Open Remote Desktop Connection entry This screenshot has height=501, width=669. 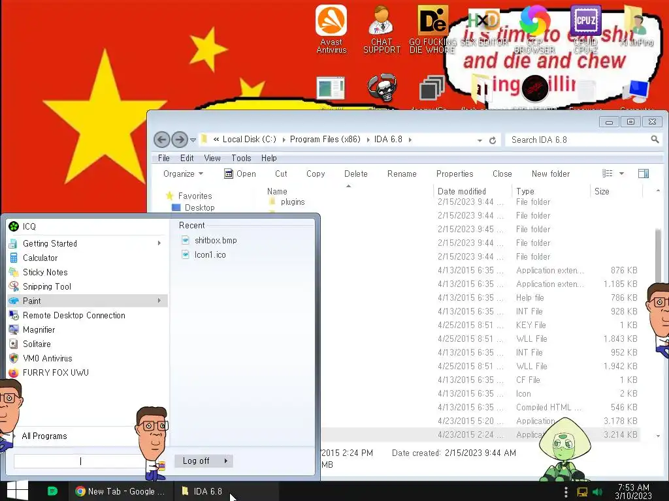pos(88,315)
